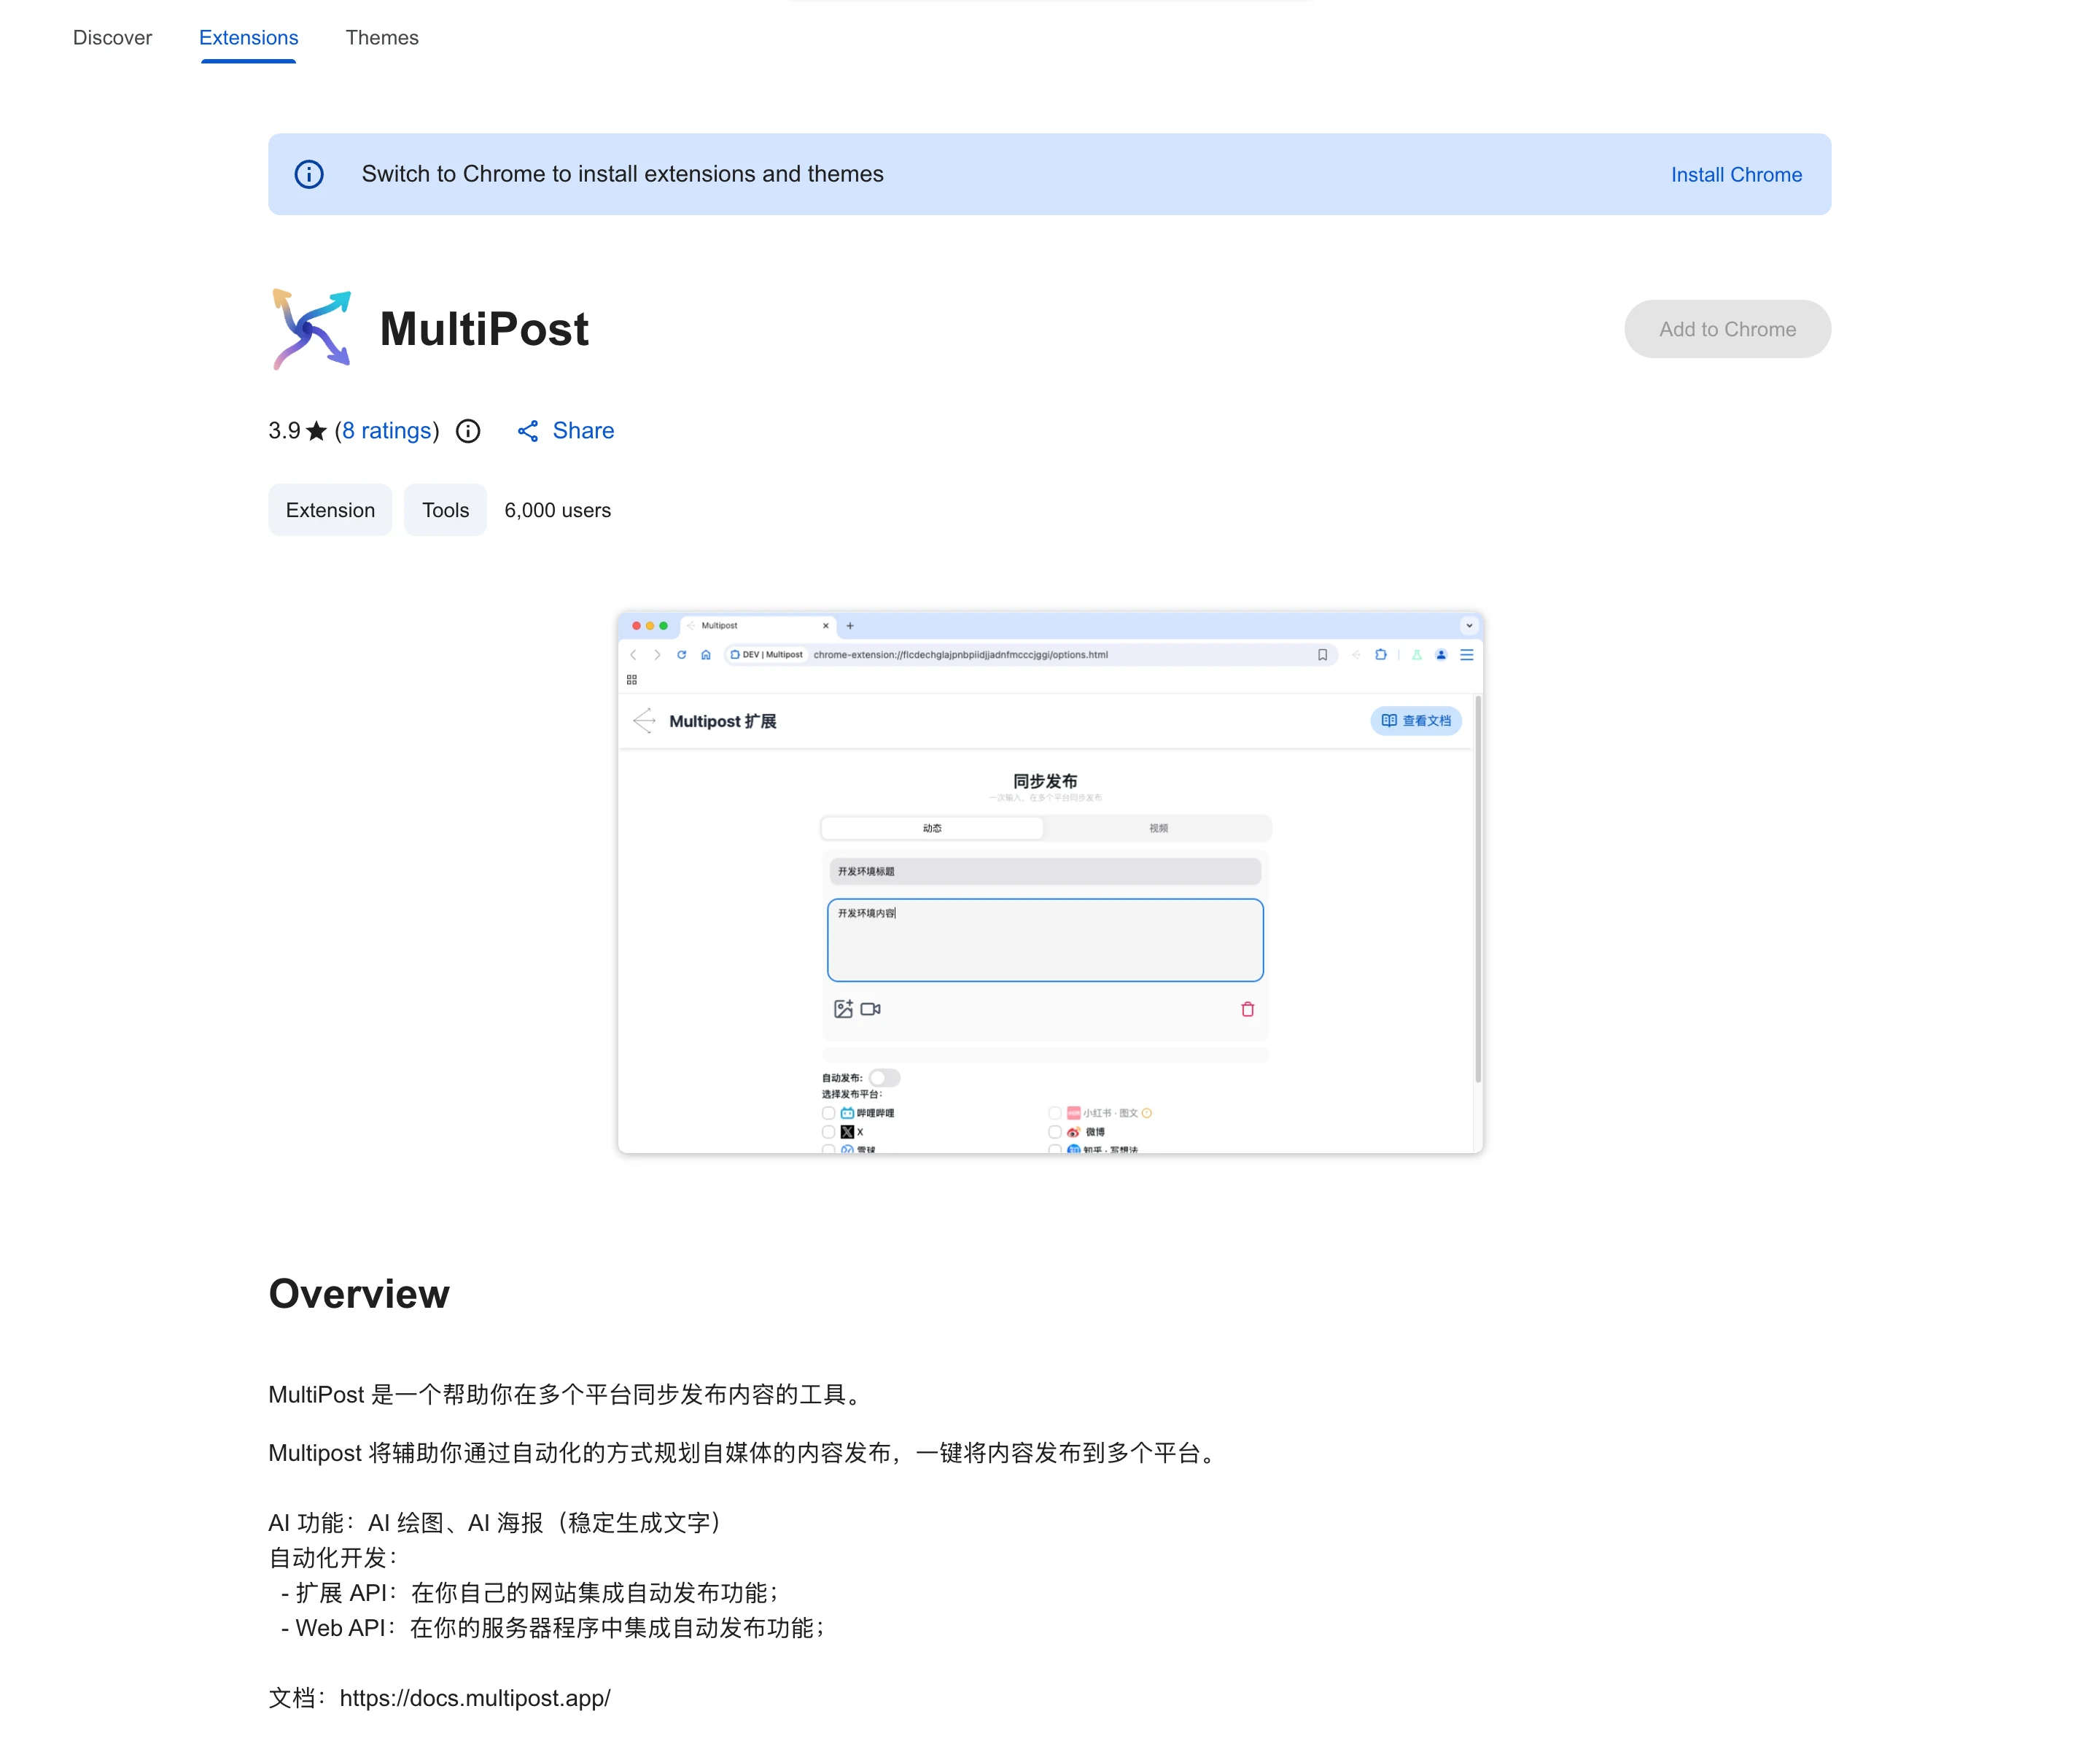Click the '扩展 API' bullet line
The image size is (2100, 1741).
531,1593
